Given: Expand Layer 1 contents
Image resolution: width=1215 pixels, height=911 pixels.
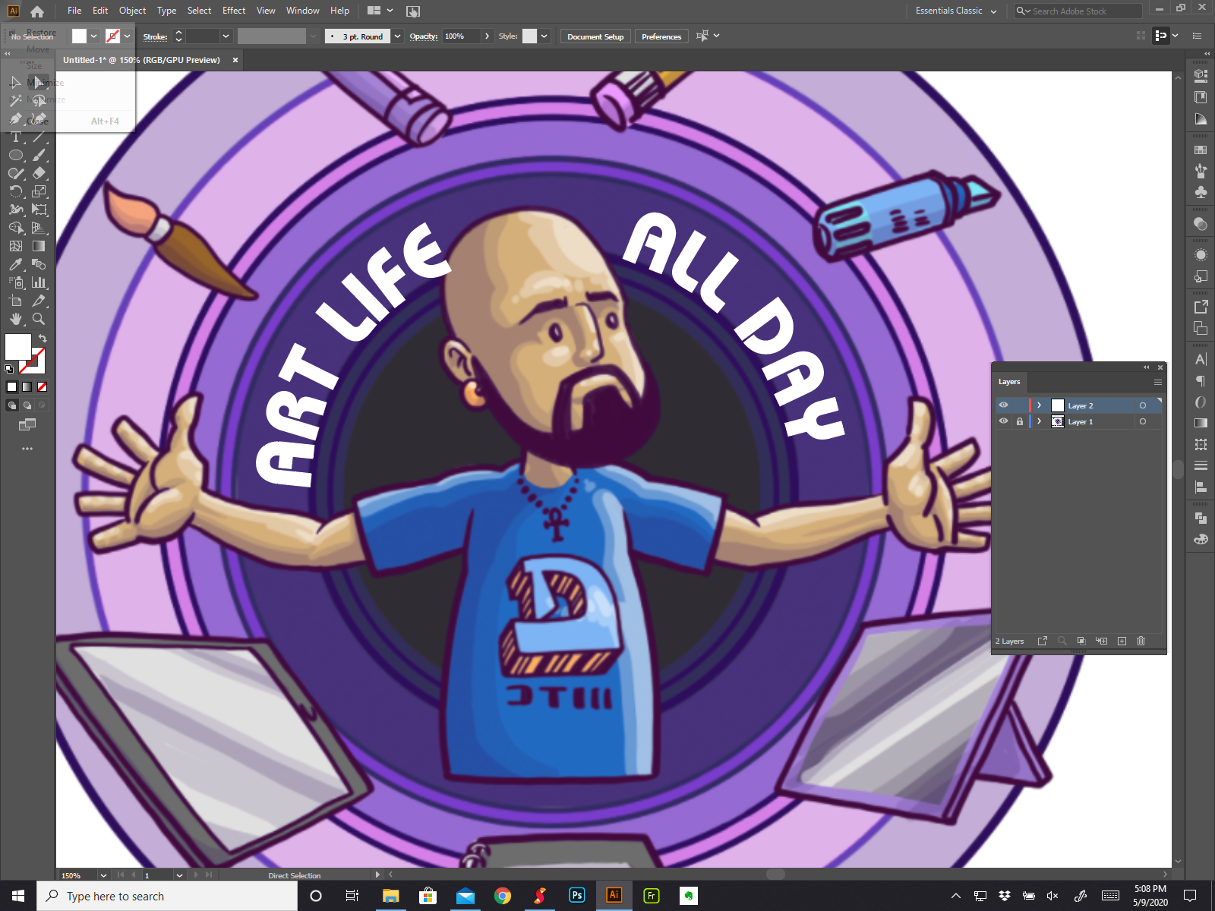Looking at the screenshot, I should pos(1039,421).
